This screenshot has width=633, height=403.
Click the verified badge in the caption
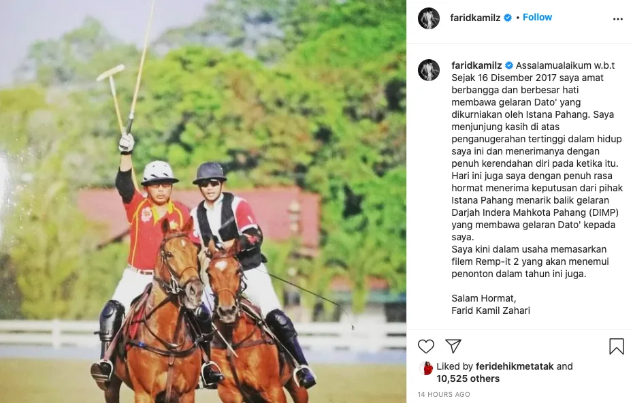pyautogui.click(x=509, y=65)
